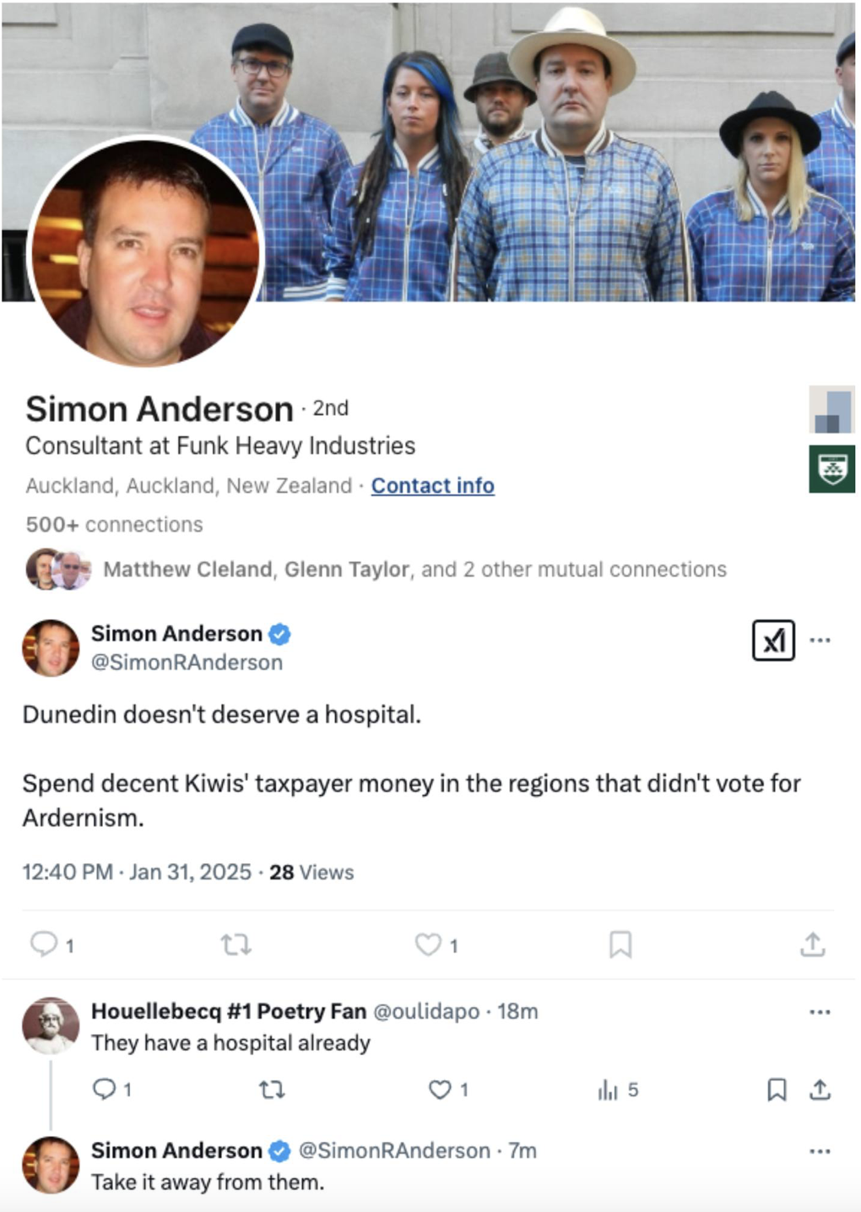861x1212 pixels.
Task: Repost the 'They have a hospital already' reply
Action: 272,1090
